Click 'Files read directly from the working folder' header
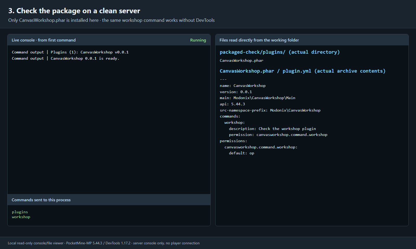 click(259, 40)
